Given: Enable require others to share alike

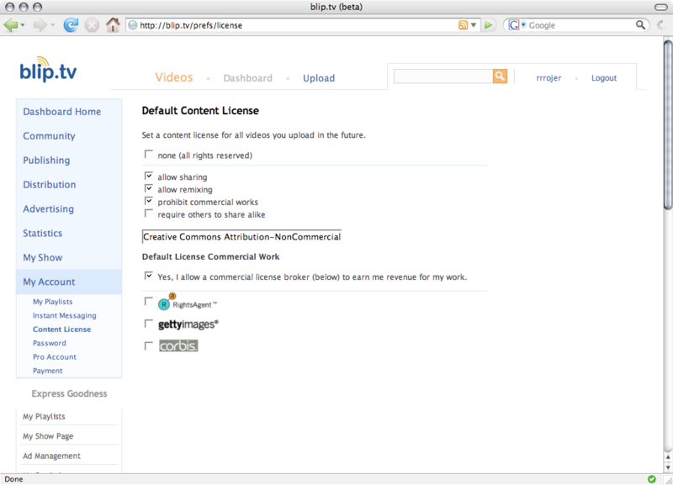Looking at the screenshot, I should (x=149, y=214).
